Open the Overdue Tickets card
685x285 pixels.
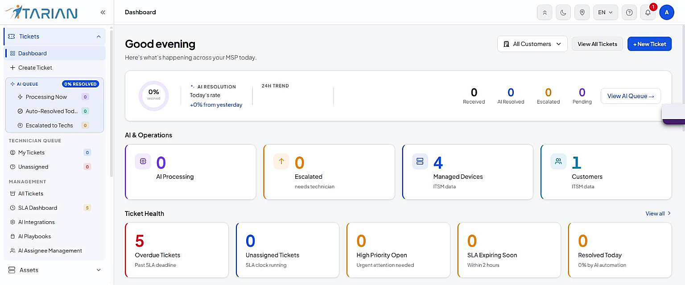point(177,250)
